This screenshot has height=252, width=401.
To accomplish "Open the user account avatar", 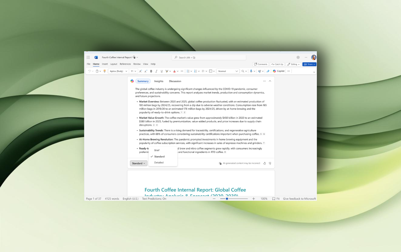I will click(314, 57).
